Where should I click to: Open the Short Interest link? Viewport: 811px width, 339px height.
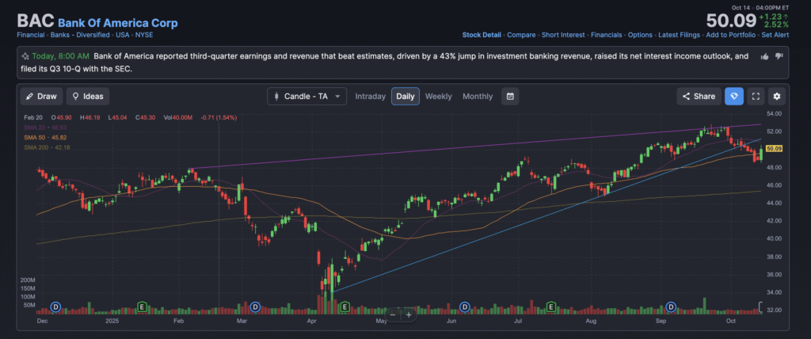562,35
